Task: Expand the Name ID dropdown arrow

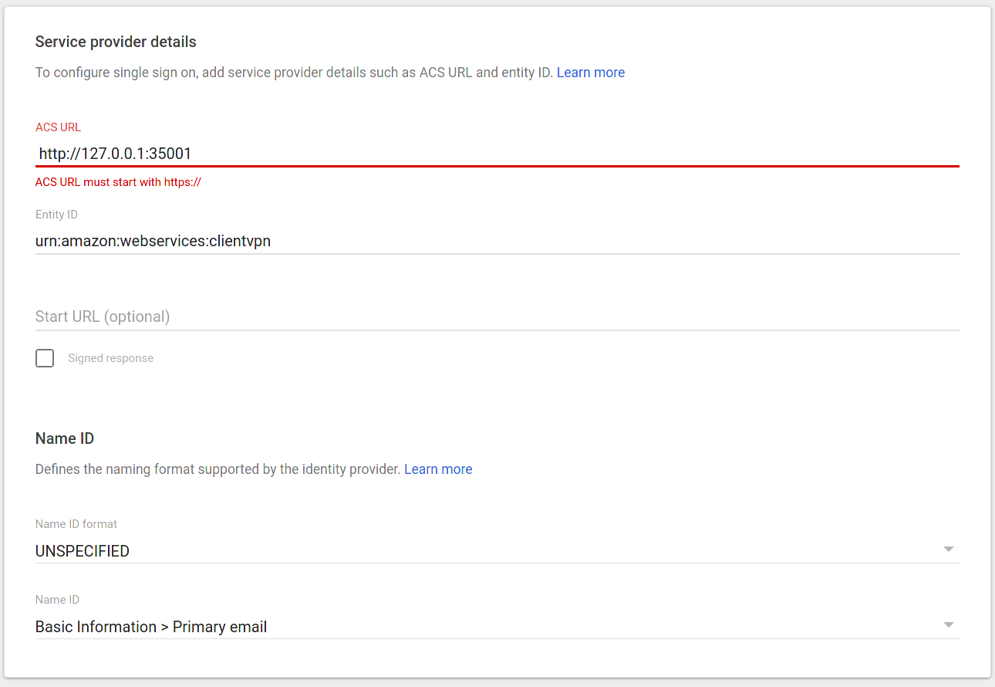Action: (949, 625)
